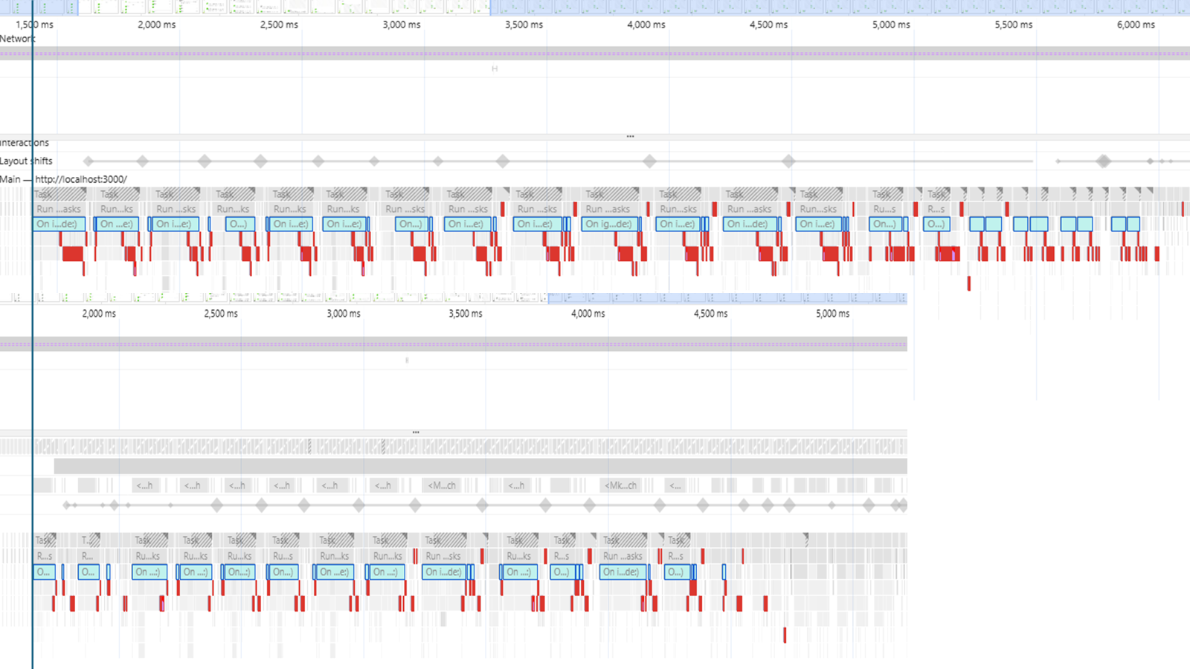This screenshot has width=1190, height=669.
Task: Select the first Task block in upper Main track
Action: point(60,194)
